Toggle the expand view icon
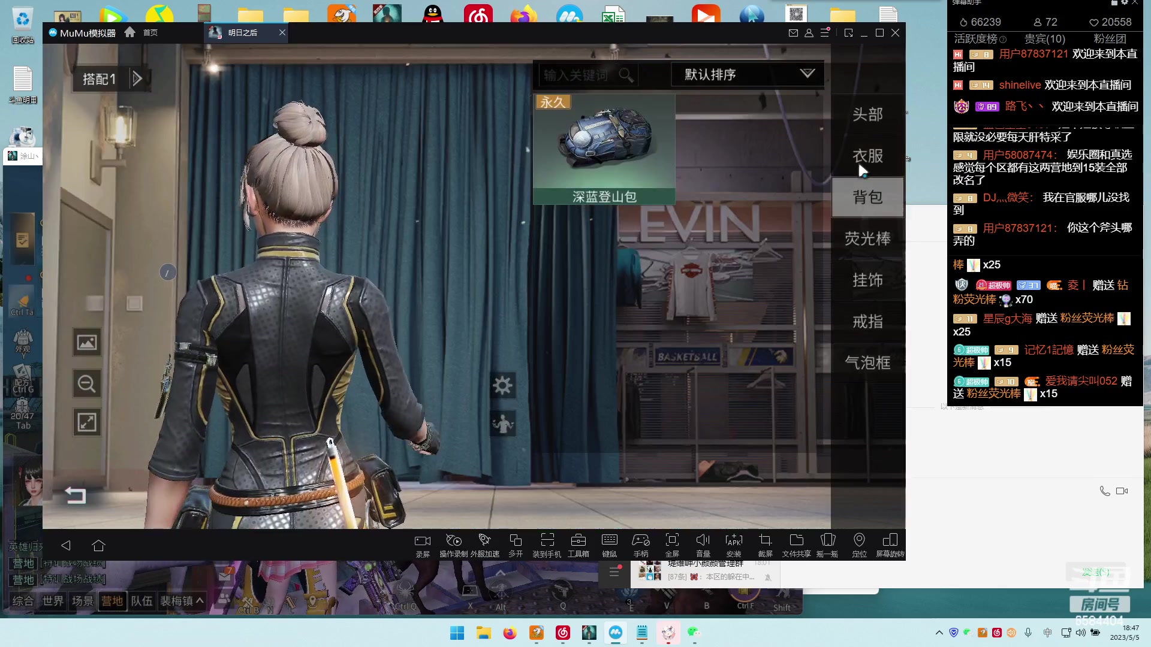 [x=87, y=422]
